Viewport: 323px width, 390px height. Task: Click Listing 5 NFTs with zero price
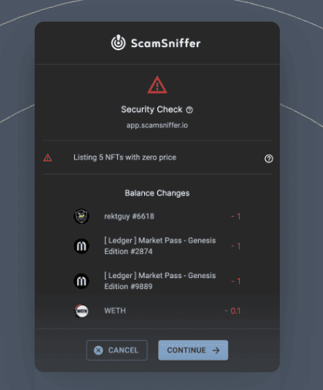[125, 158]
